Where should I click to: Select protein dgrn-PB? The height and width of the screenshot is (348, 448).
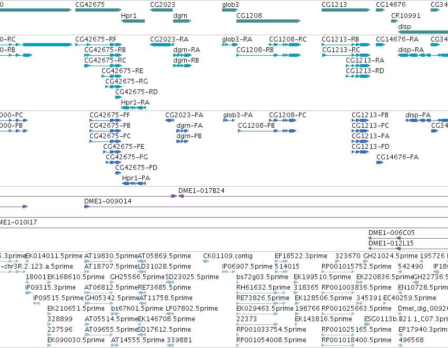(x=182, y=141)
